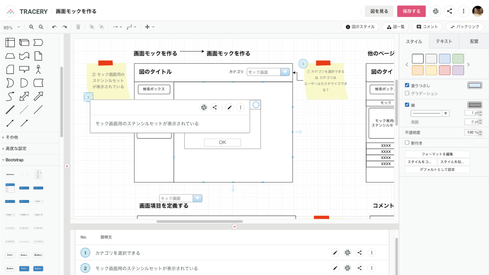Click the undo arrow in toolbar

pyautogui.click(x=55, y=27)
